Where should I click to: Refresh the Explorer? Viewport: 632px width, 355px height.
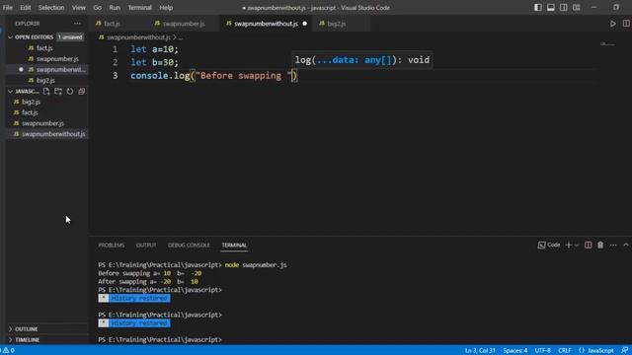coord(70,92)
